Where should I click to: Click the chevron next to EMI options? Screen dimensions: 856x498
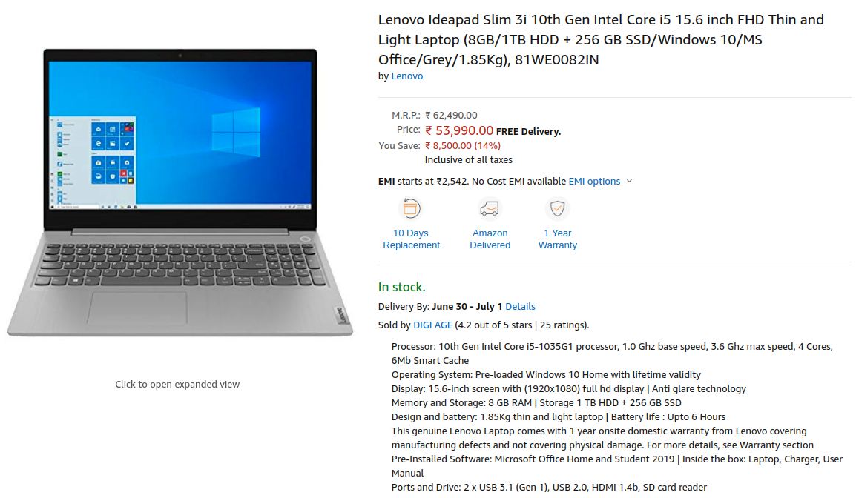(x=630, y=181)
